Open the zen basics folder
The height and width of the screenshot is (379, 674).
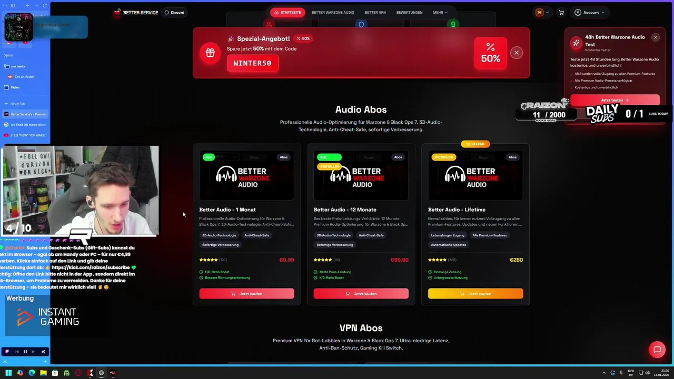coord(15,66)
